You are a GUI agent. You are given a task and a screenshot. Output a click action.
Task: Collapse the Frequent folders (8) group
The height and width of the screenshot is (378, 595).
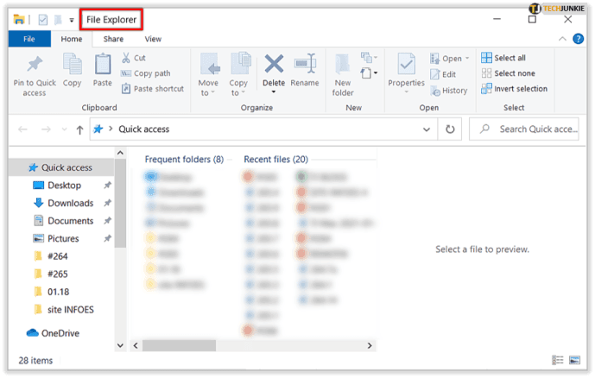click(184, 160)
